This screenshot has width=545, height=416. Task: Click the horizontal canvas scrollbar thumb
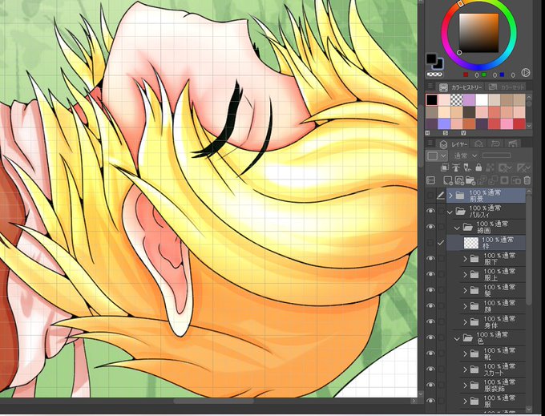(x=214, y=401)
